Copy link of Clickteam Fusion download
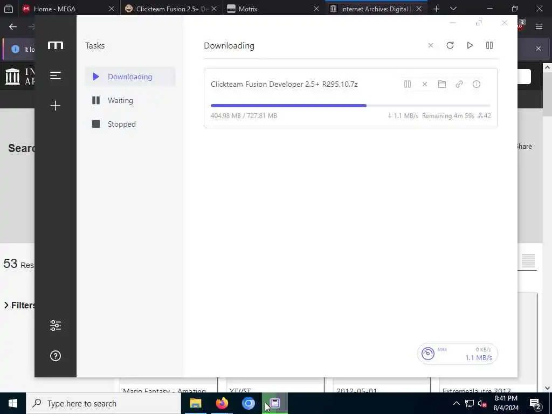The height and width of the screenshot is (414, 552). 459,84
